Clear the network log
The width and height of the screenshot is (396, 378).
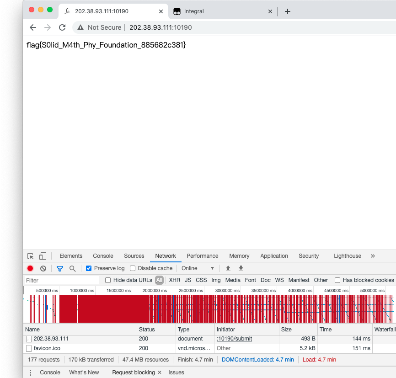coord(43,268)
